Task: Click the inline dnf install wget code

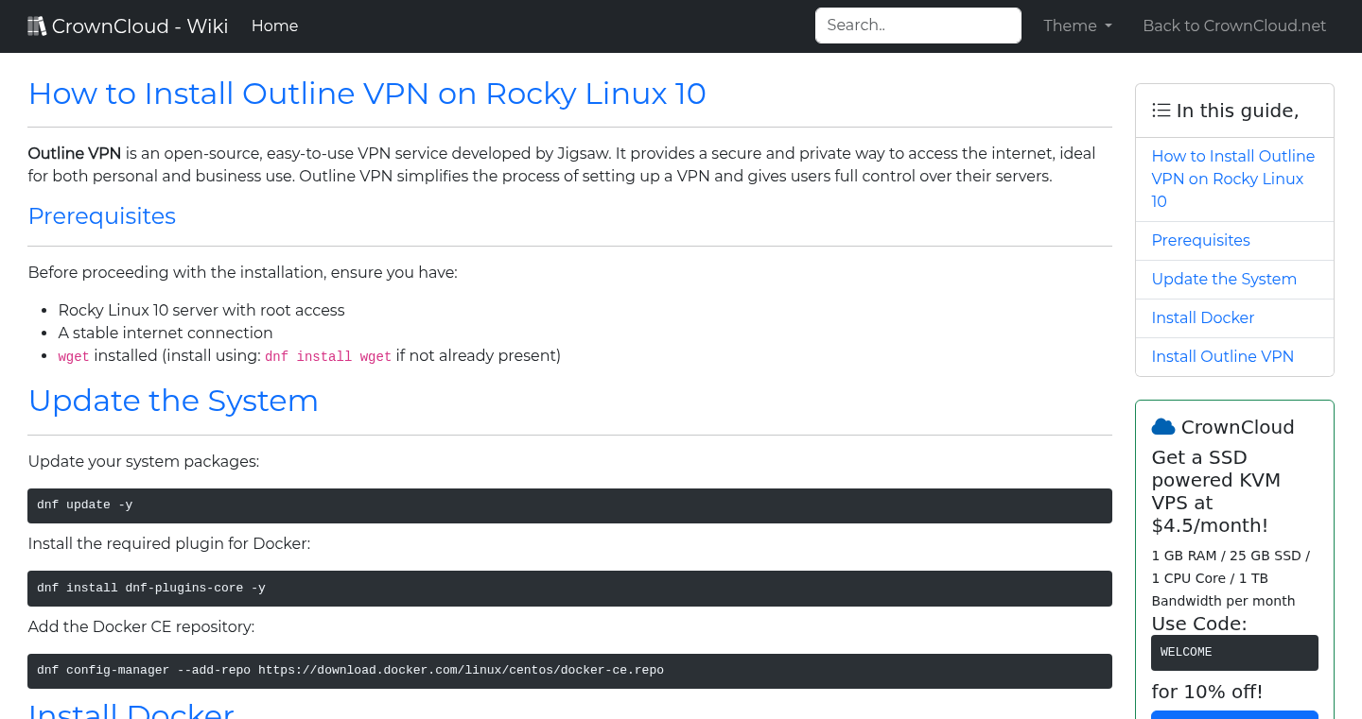Action: (x=328, y=356)
